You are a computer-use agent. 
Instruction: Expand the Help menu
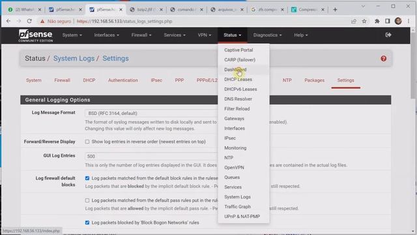click(301, 35)
